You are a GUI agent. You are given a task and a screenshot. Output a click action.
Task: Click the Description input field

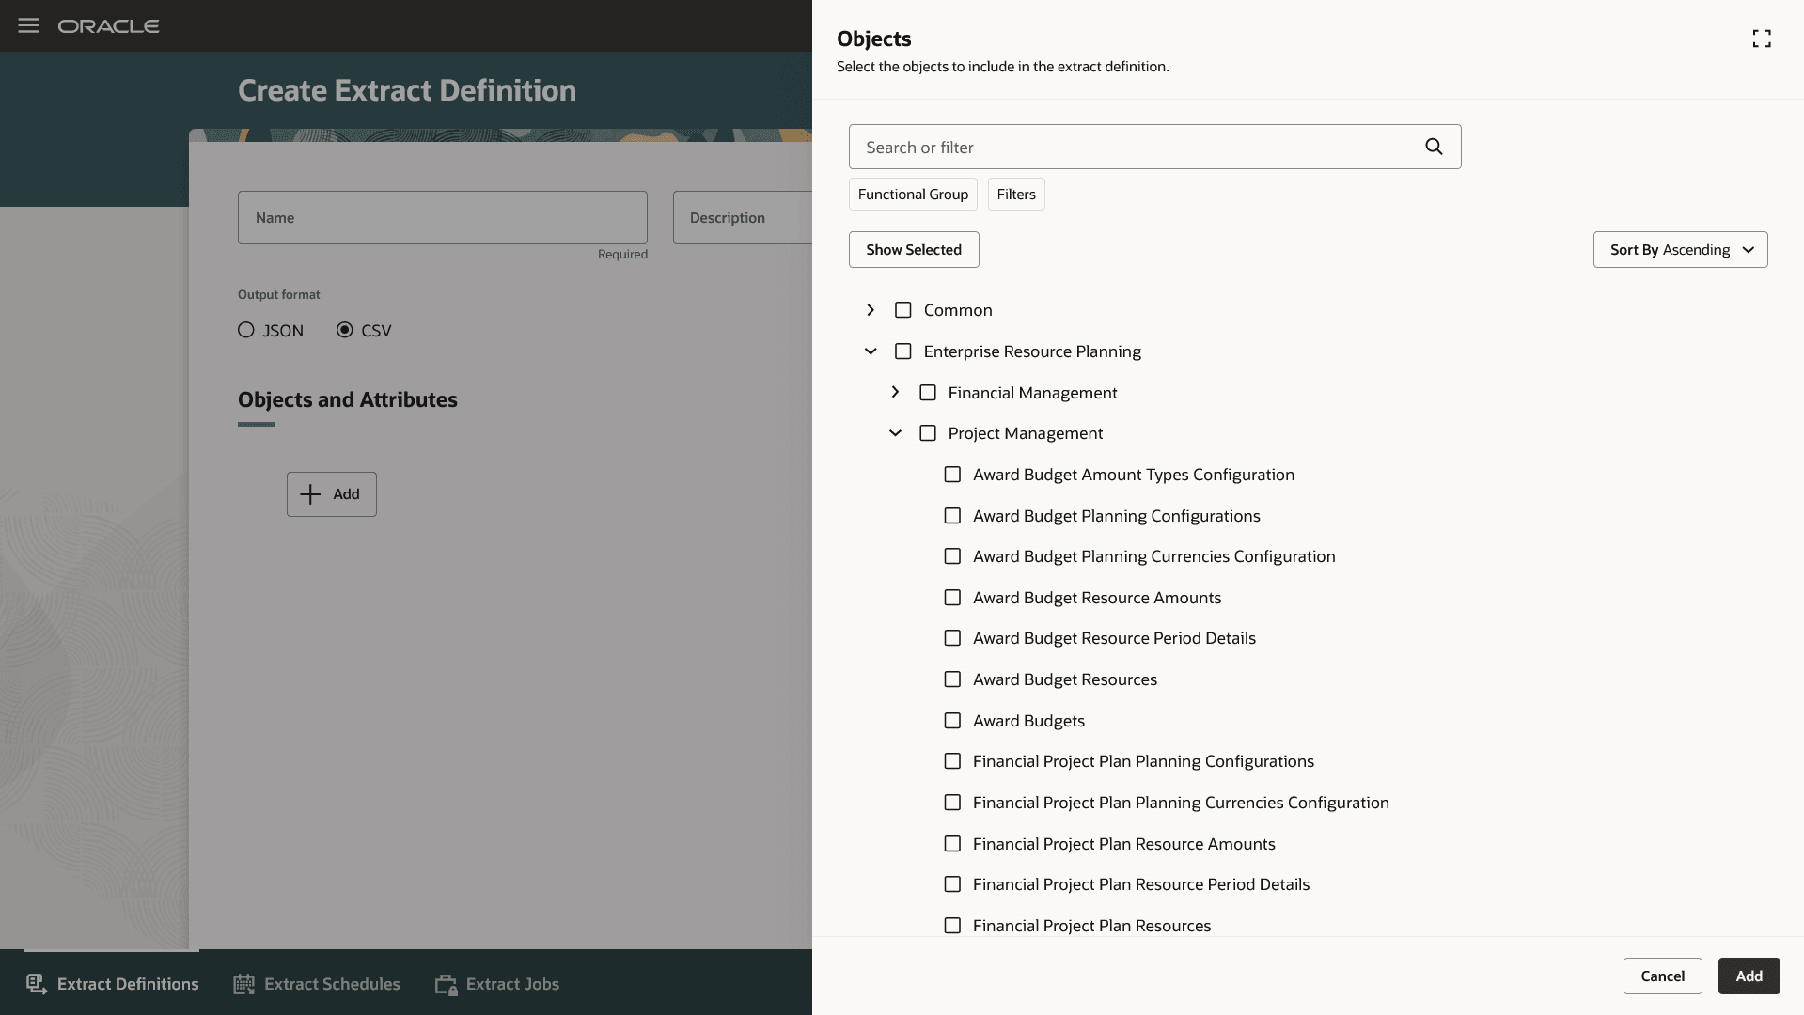click(x=743, y=218)
